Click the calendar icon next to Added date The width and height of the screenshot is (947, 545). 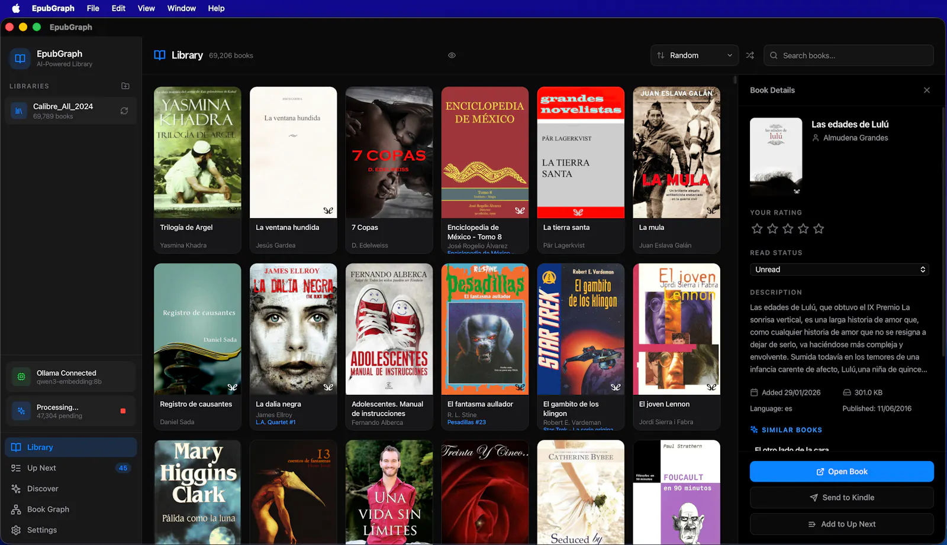[754, 392]
